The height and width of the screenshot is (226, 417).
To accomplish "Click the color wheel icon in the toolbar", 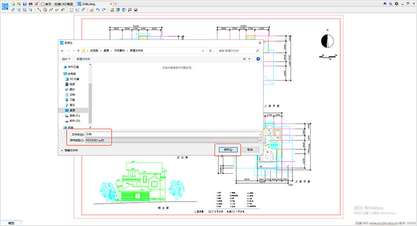I will 136,10.
